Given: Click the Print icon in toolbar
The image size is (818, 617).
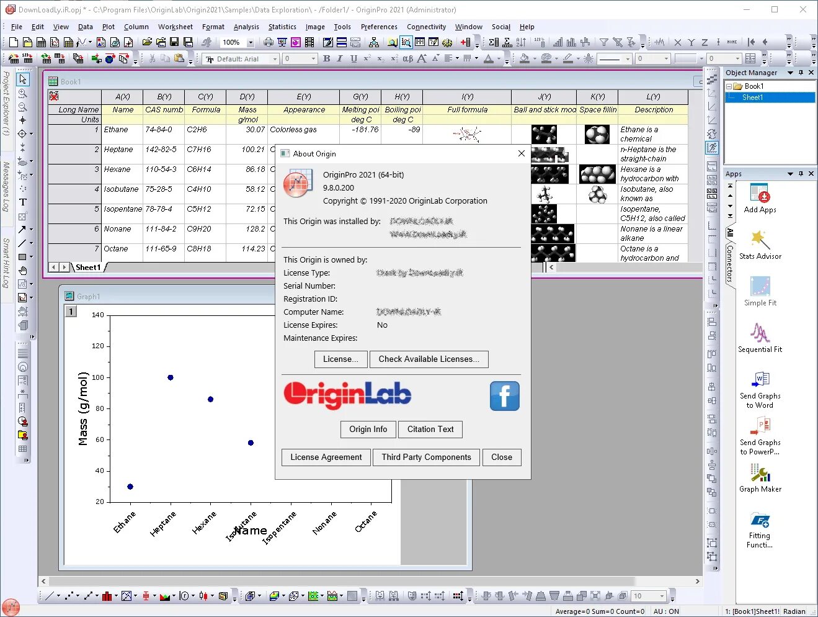Looking at the screenshot, I should click(x=269, y=42).
